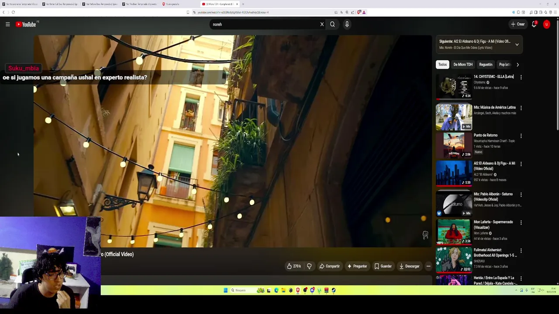Like the video with thumbs-up 270 k

point(294,266)
